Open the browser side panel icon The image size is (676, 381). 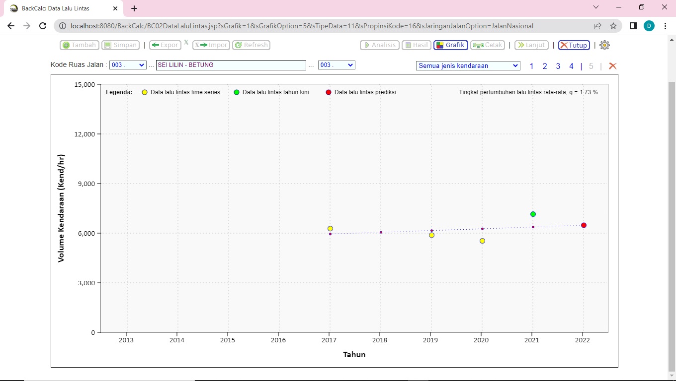[x=633, y=26]
